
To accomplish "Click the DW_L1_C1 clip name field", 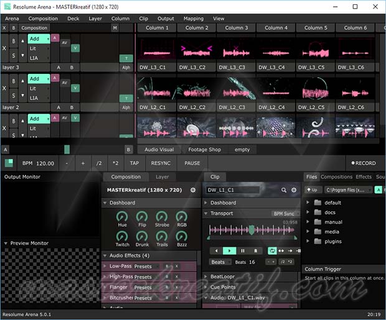I will pos(232,190).
